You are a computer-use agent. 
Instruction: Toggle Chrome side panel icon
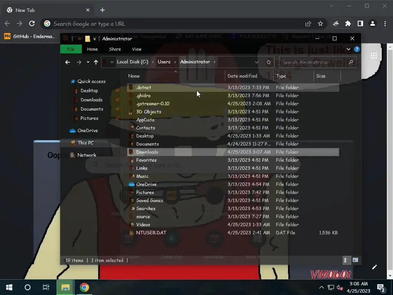tap(360, 23)
